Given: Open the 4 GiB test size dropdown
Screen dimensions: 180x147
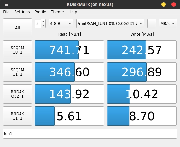Looking at the screenshot, I should click(x=61, y=24).
